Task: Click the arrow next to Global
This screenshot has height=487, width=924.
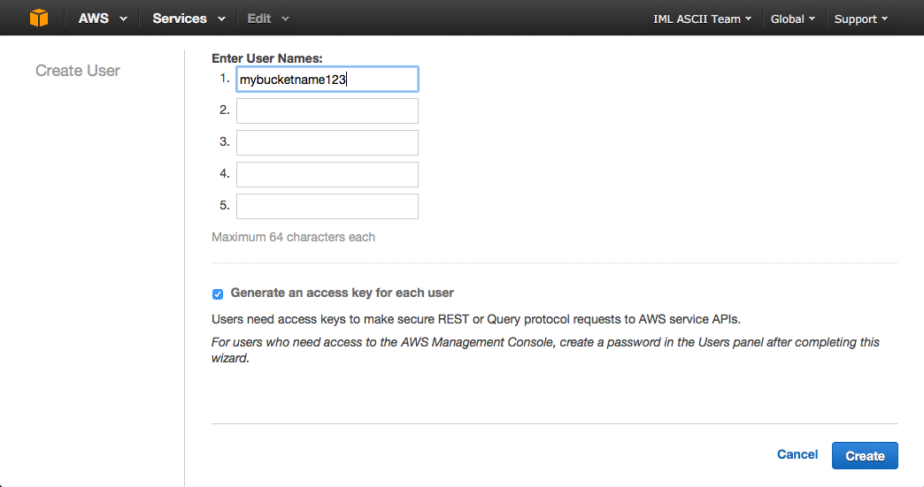Action: [x=812, y=19]
